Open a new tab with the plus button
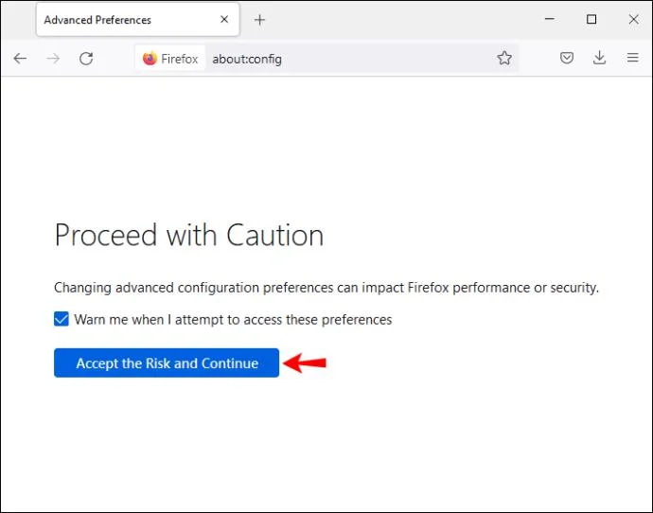The width and height of the screenshot is (653, 513). 259,20
